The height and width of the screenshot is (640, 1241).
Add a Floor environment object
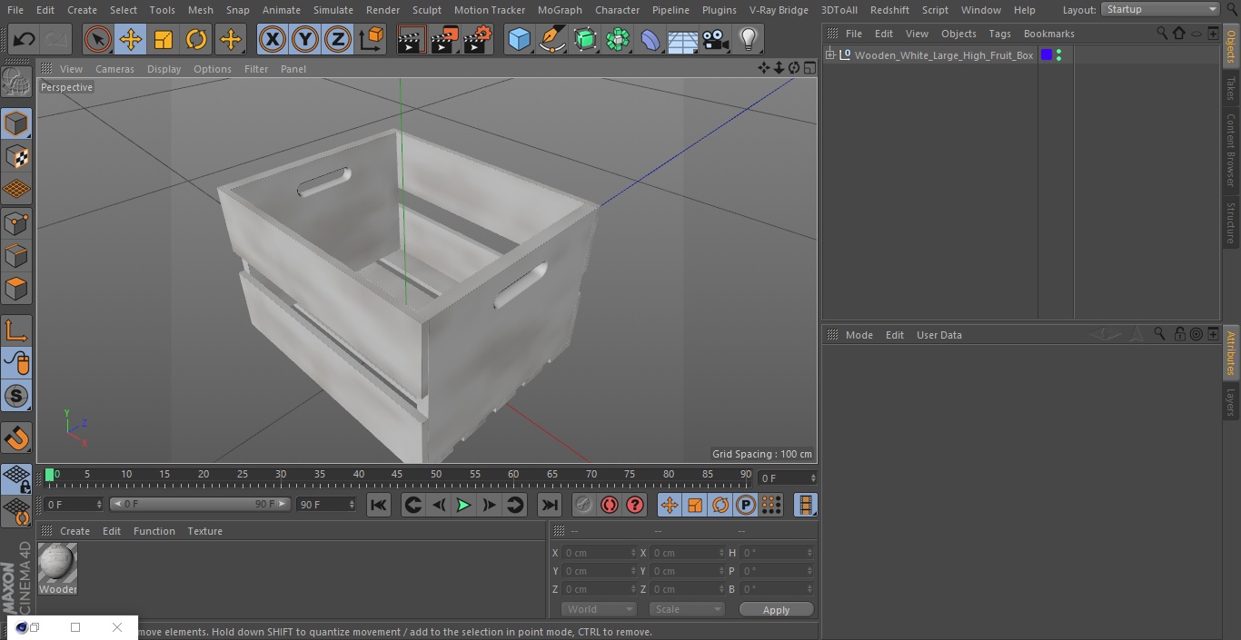click(x=683, y=40)
